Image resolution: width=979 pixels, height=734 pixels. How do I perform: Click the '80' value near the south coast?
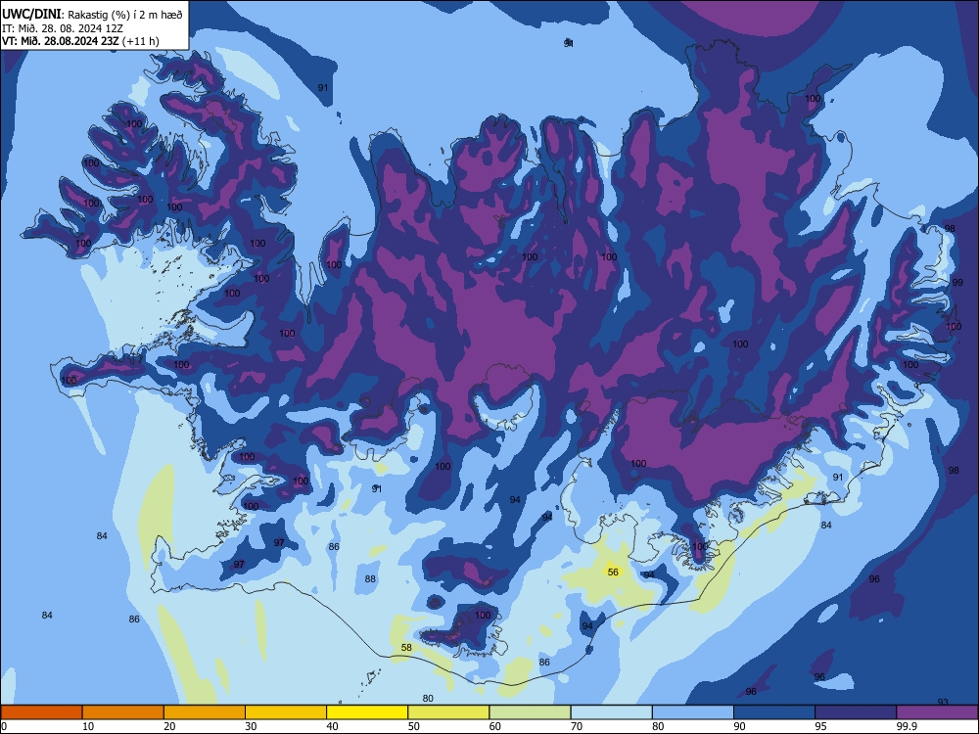click(x=428, y=699)
